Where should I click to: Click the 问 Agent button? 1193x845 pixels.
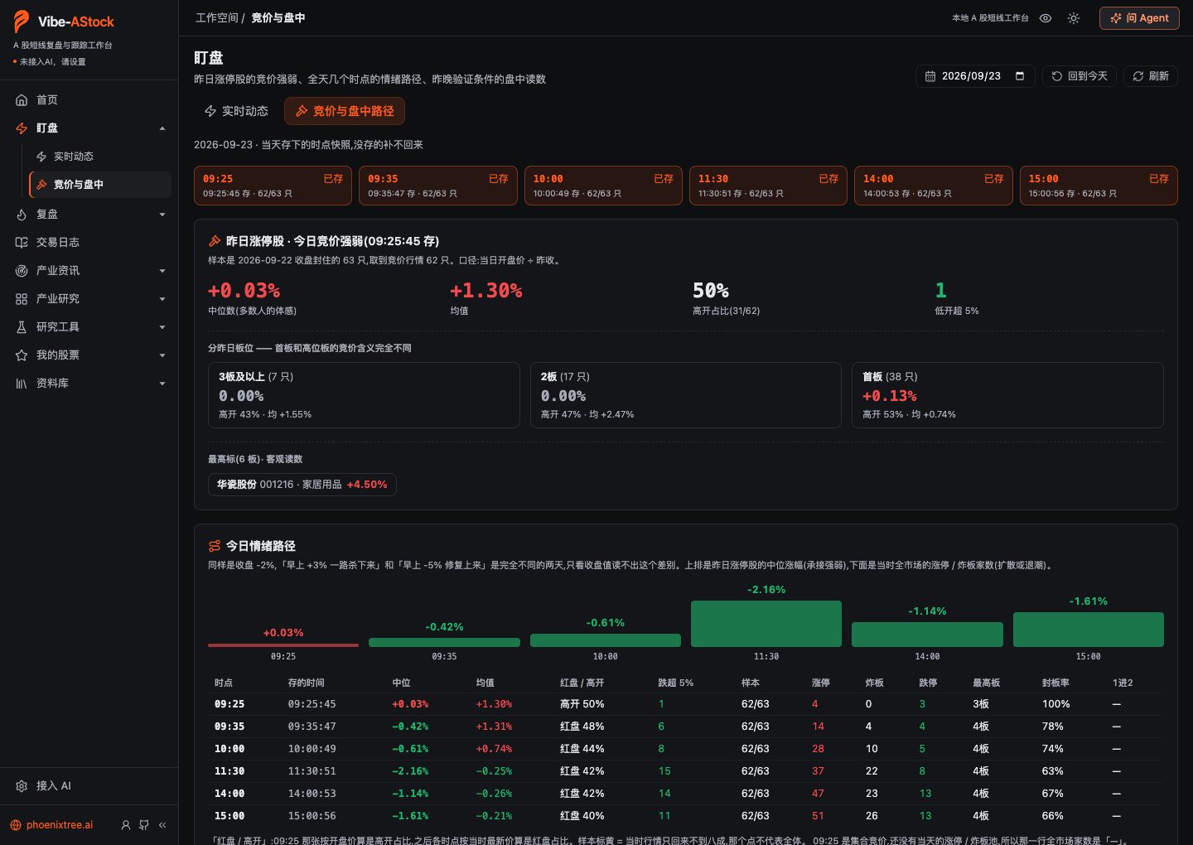1139,18
